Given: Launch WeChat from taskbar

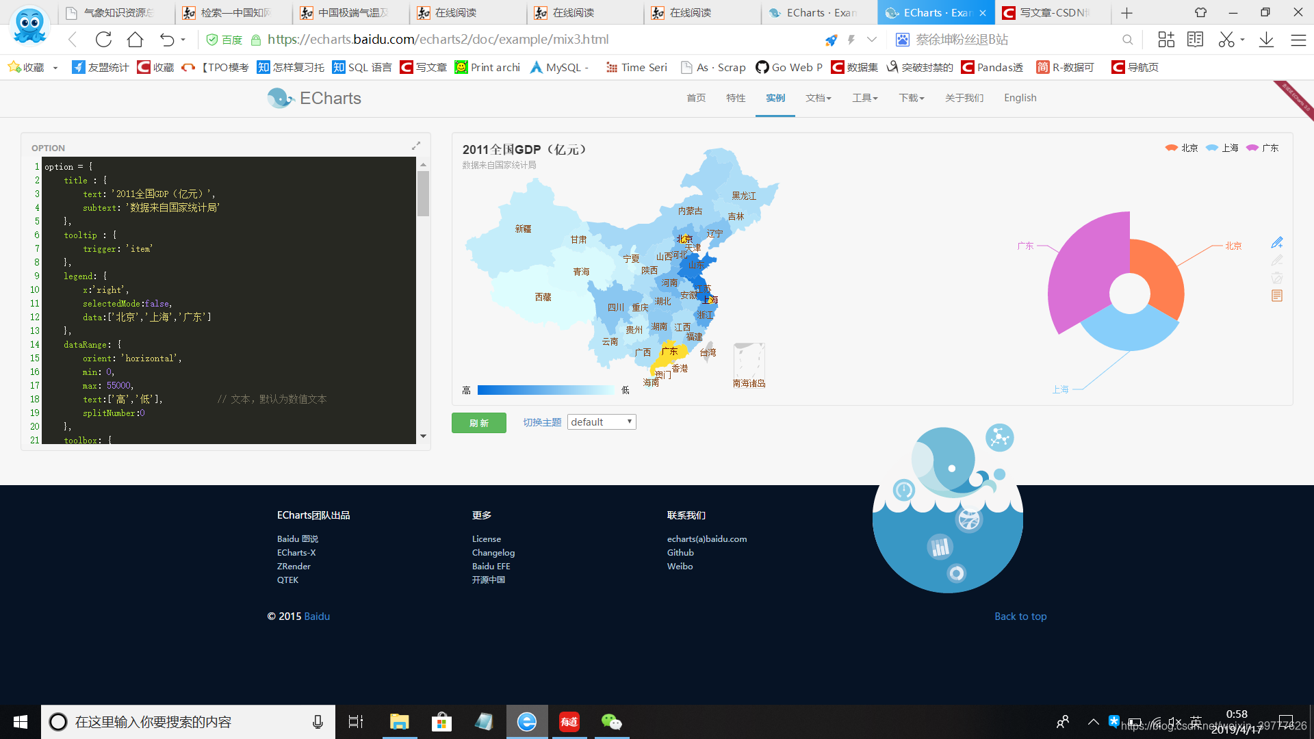Looking at the screenshot, I should click(x=611, y=722).
